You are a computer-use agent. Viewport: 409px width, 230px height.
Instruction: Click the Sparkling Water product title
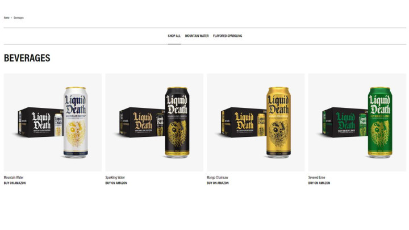[x=115, y=177]
